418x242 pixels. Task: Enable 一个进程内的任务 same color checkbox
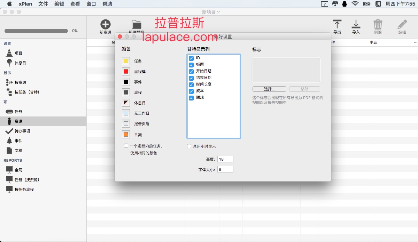pyautogui.click(x=126, y=146)
